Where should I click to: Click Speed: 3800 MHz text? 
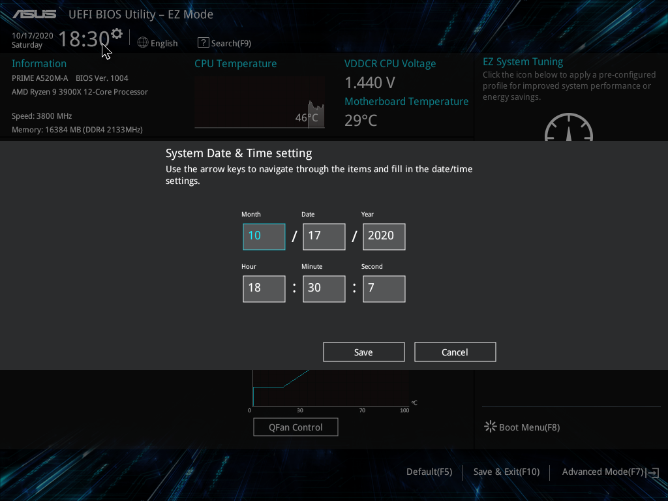click(42, 116)
